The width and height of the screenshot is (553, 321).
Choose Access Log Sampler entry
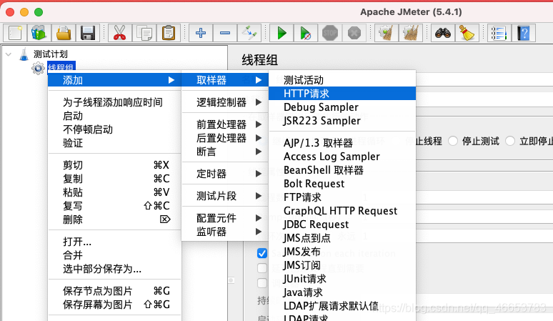point(342,157)
